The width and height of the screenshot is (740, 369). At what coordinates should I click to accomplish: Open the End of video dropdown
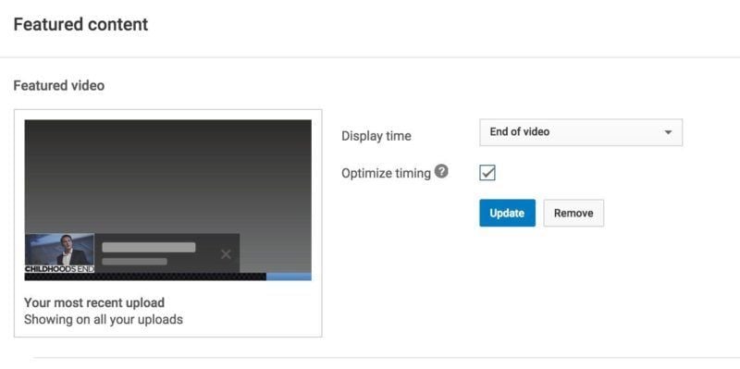[x=581, y=132]
